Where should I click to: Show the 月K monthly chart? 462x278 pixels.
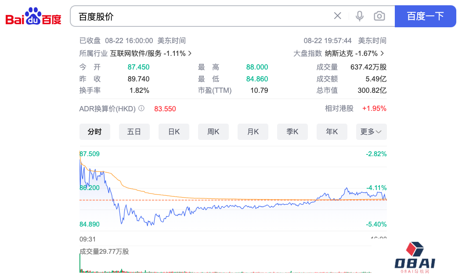(253, 132)
